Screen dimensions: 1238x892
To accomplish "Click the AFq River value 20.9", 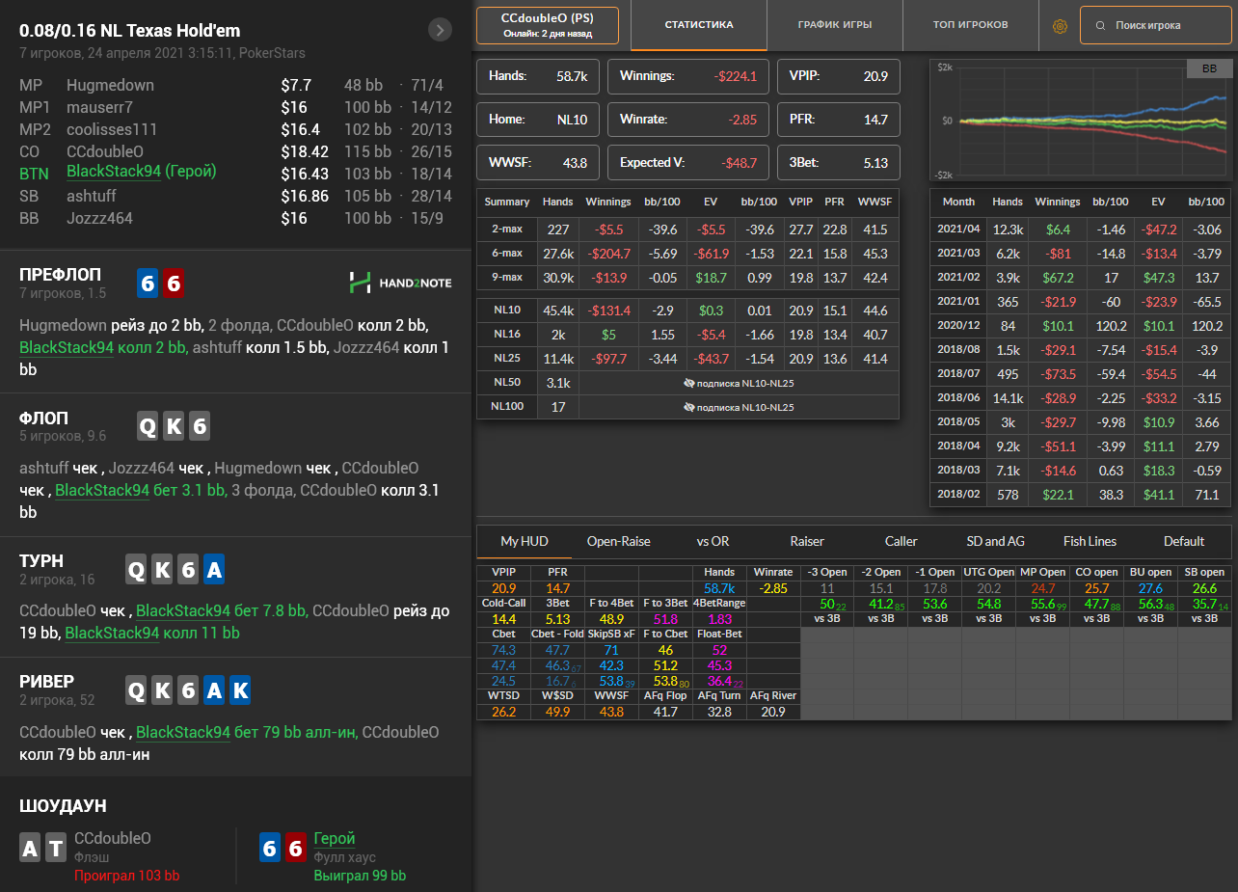I will (772, 713).
